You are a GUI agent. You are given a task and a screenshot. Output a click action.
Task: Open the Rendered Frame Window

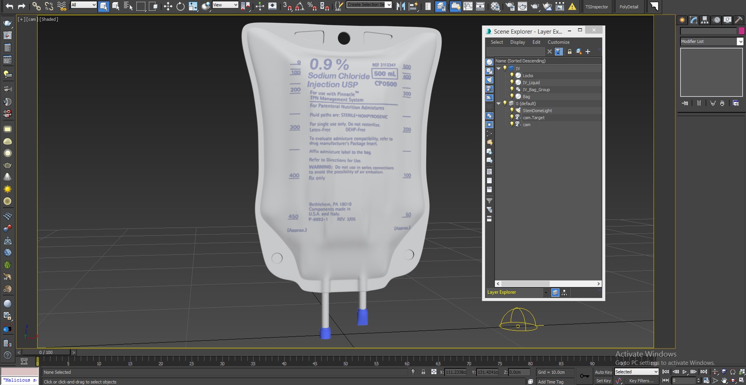pos(523,6)
